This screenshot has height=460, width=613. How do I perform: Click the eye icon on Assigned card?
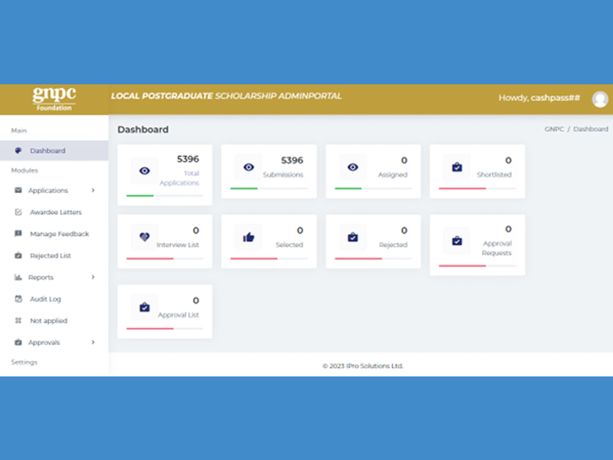pyautogui.click(x=352, y=167)
